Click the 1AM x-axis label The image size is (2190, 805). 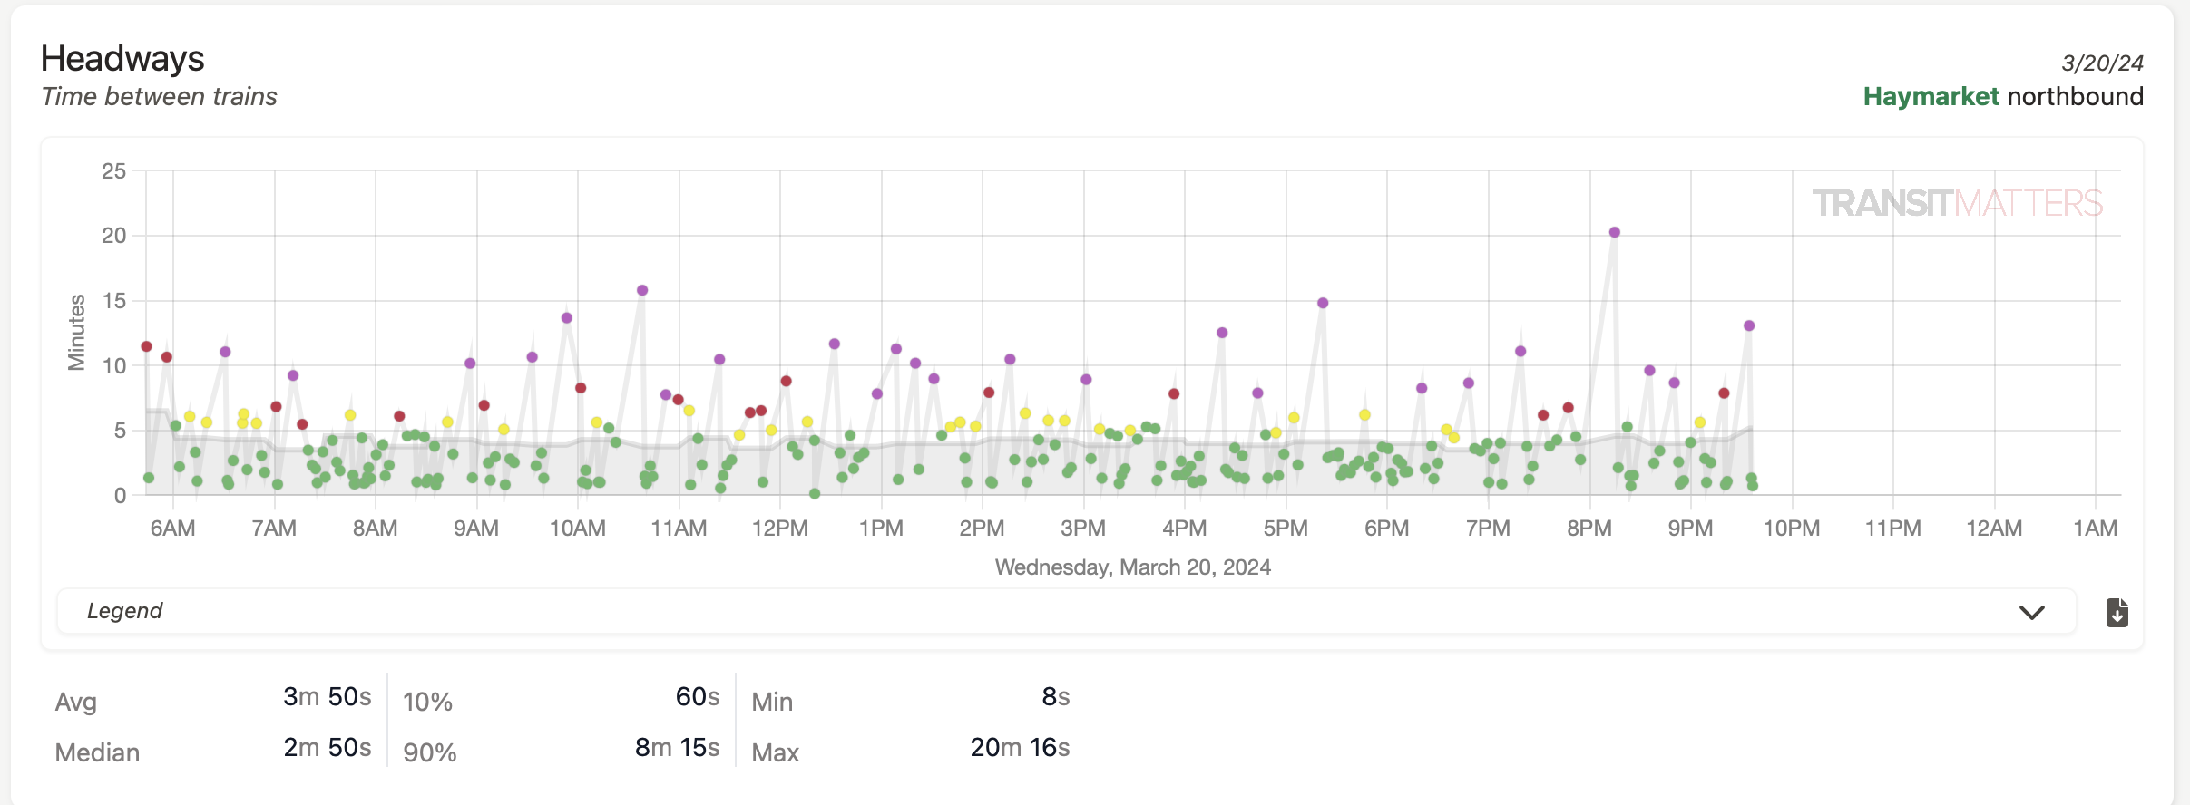coord(2095,529)
